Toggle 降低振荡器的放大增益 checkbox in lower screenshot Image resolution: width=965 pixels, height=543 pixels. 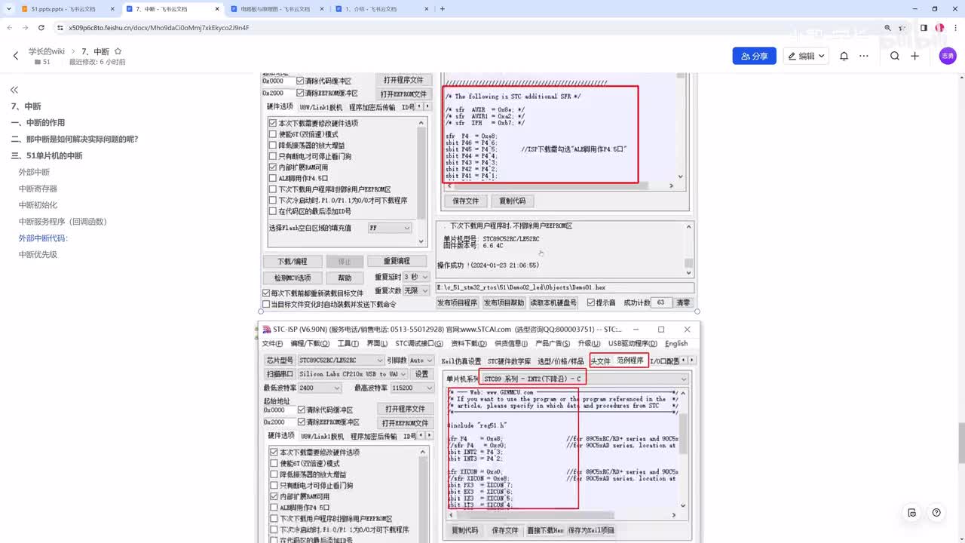coord(274,474)
